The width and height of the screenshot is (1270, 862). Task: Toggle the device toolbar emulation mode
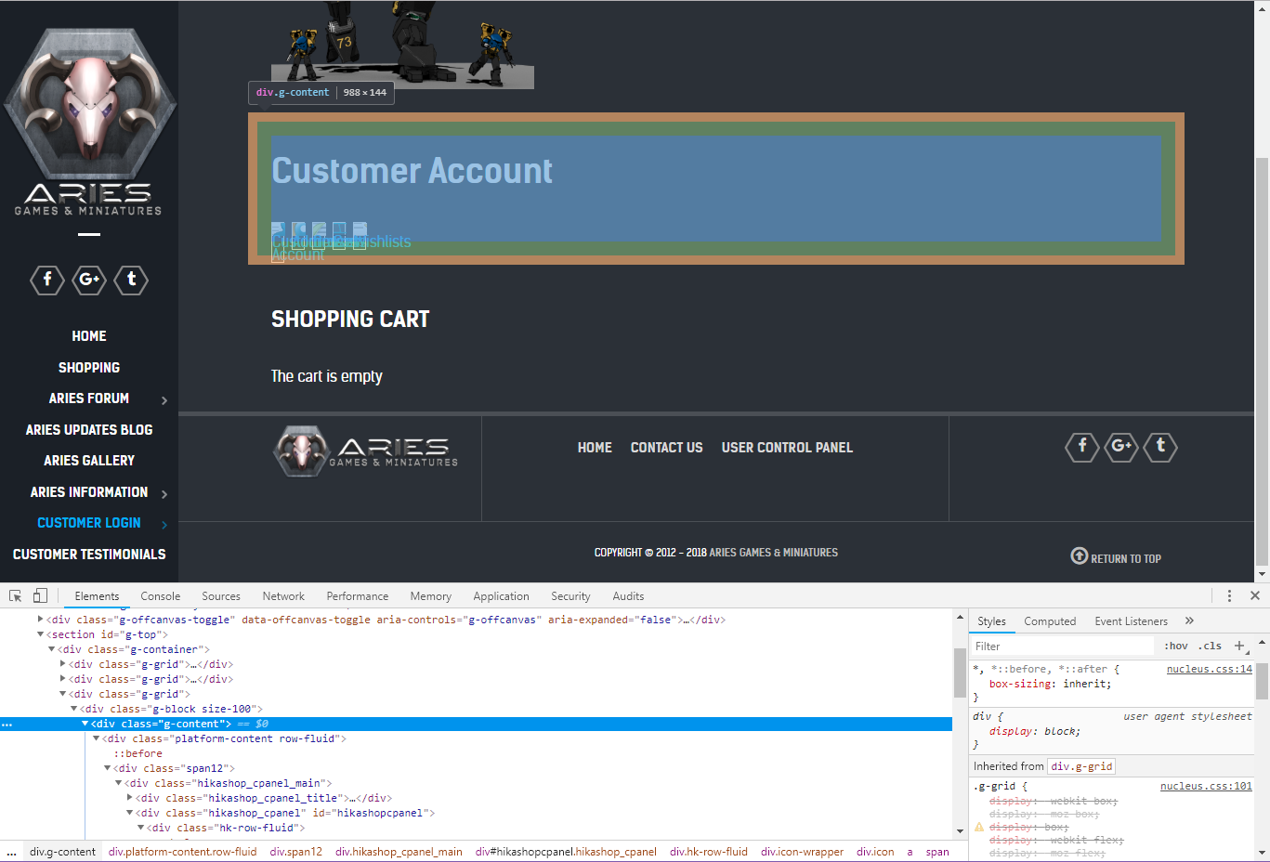(40, 596)
